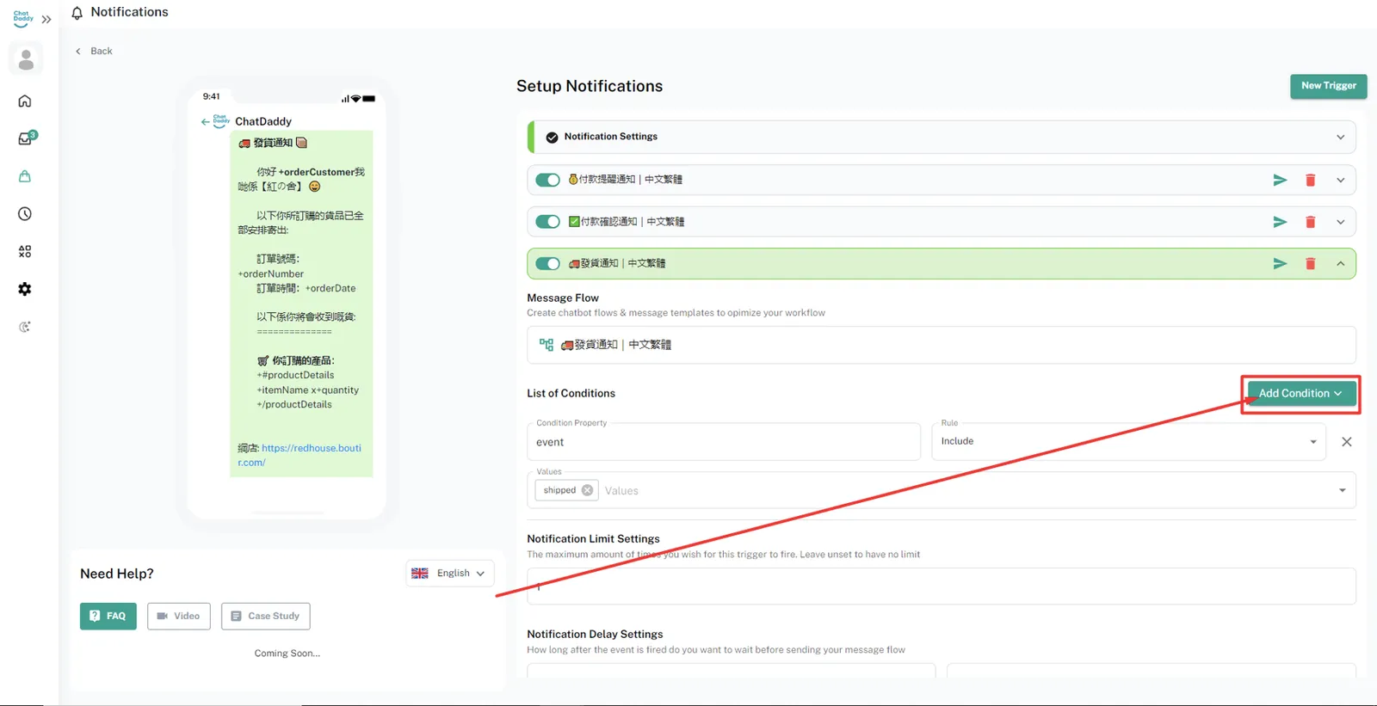
Task: Open the Rule Include dropdown
Action: (x=1127, y=442)
